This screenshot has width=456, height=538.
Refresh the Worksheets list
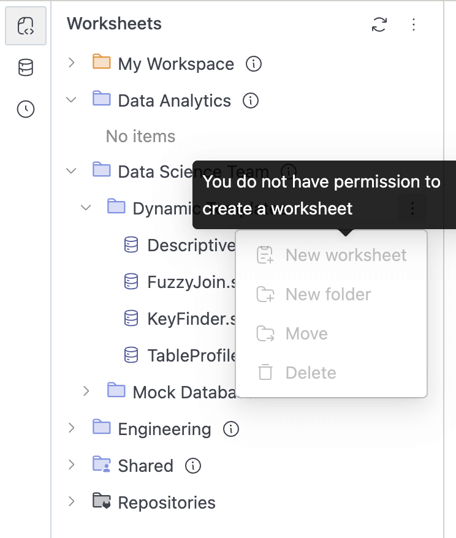(x=379, y=25)
